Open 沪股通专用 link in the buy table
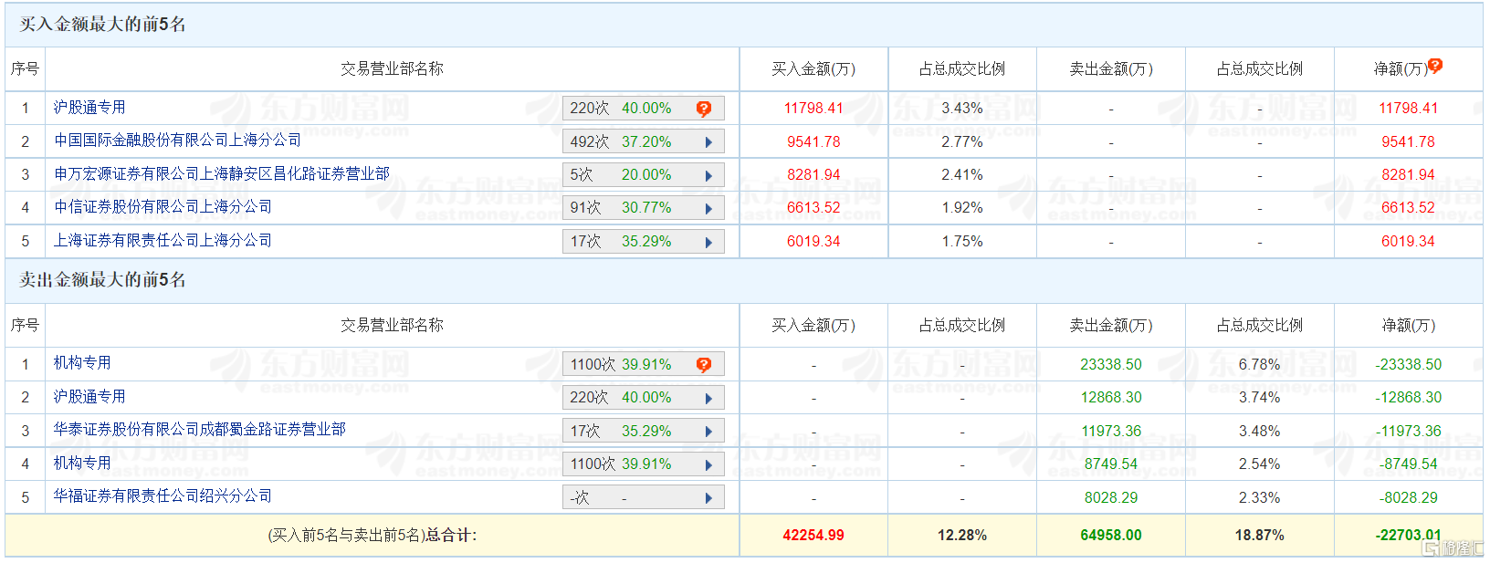The image size is (1490, 563). [x=89, y=108]
